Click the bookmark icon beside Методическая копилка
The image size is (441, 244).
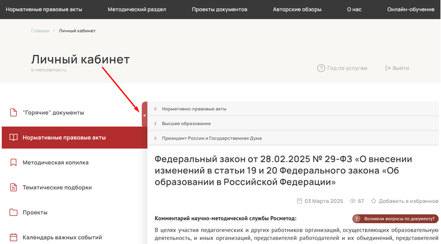14,162
